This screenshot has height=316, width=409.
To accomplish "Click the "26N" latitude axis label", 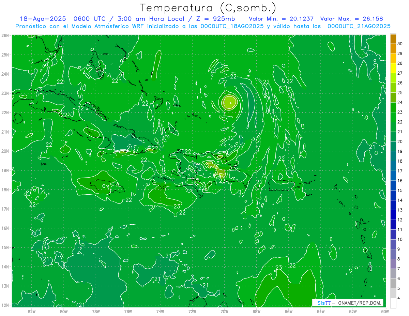I will pos(5,35).
